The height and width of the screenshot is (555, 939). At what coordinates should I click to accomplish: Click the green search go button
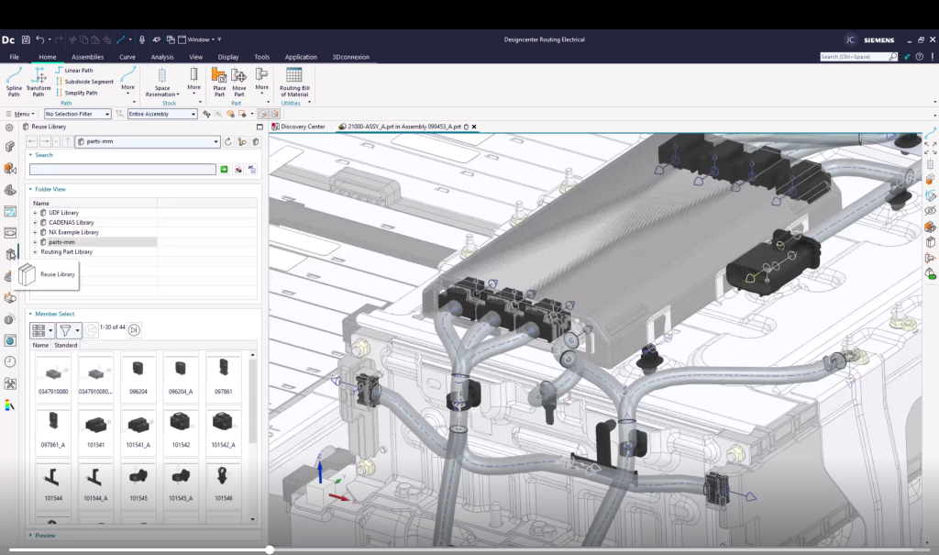[x=224, y=170]
